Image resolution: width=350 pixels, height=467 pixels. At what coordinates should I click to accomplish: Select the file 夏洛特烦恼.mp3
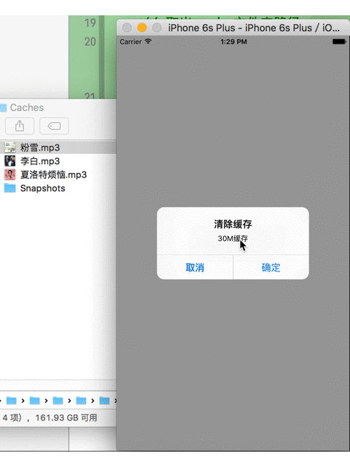click(x=58, y=174)
